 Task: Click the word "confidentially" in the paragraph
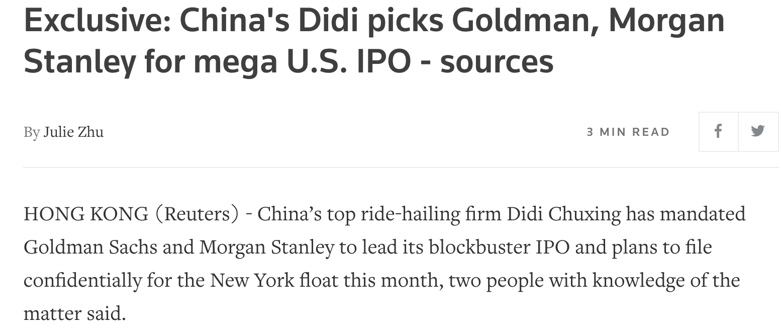pos(82,280)
